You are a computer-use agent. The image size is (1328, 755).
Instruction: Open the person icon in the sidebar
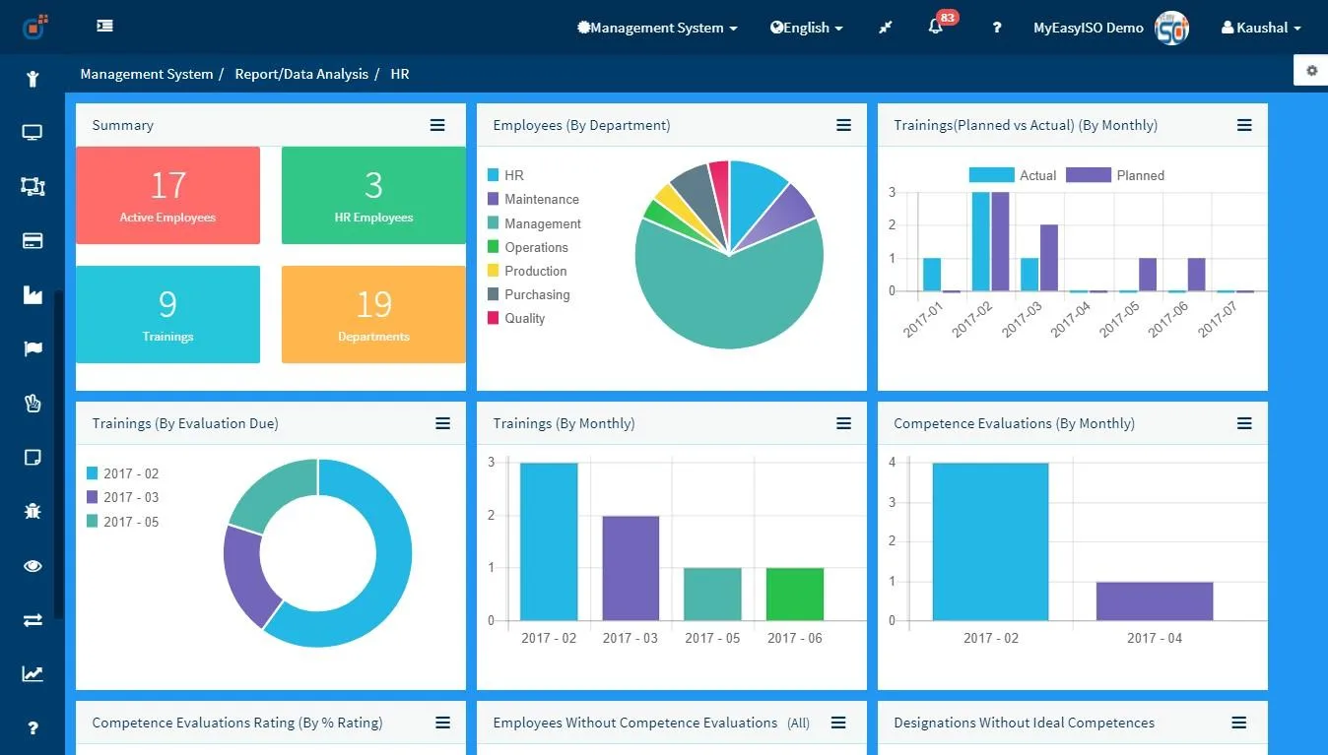tap(33, 79)
